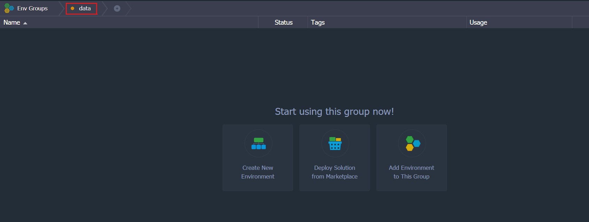Viewport: 589px width, 222px height.
Task: Sort by the Name column header
Action: coord(12,22)
